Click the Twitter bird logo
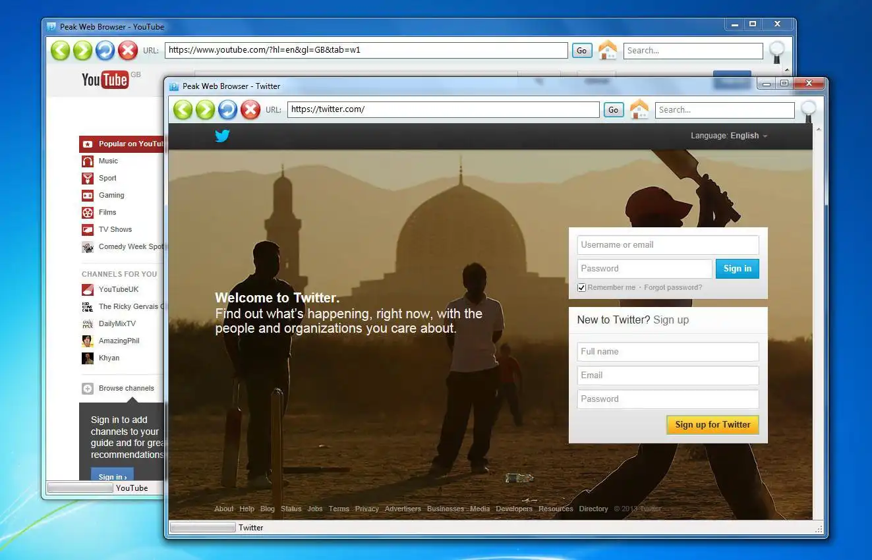 [222, 136]
